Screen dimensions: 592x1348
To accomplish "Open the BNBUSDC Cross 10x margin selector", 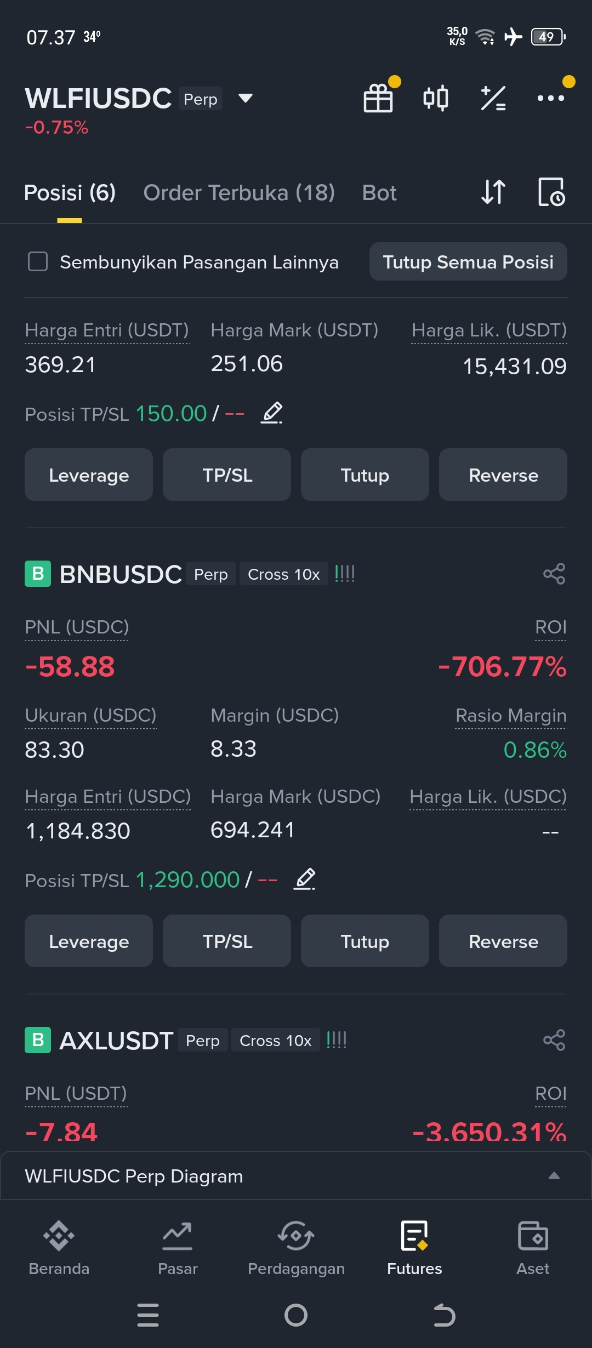I will click(283, 574).
